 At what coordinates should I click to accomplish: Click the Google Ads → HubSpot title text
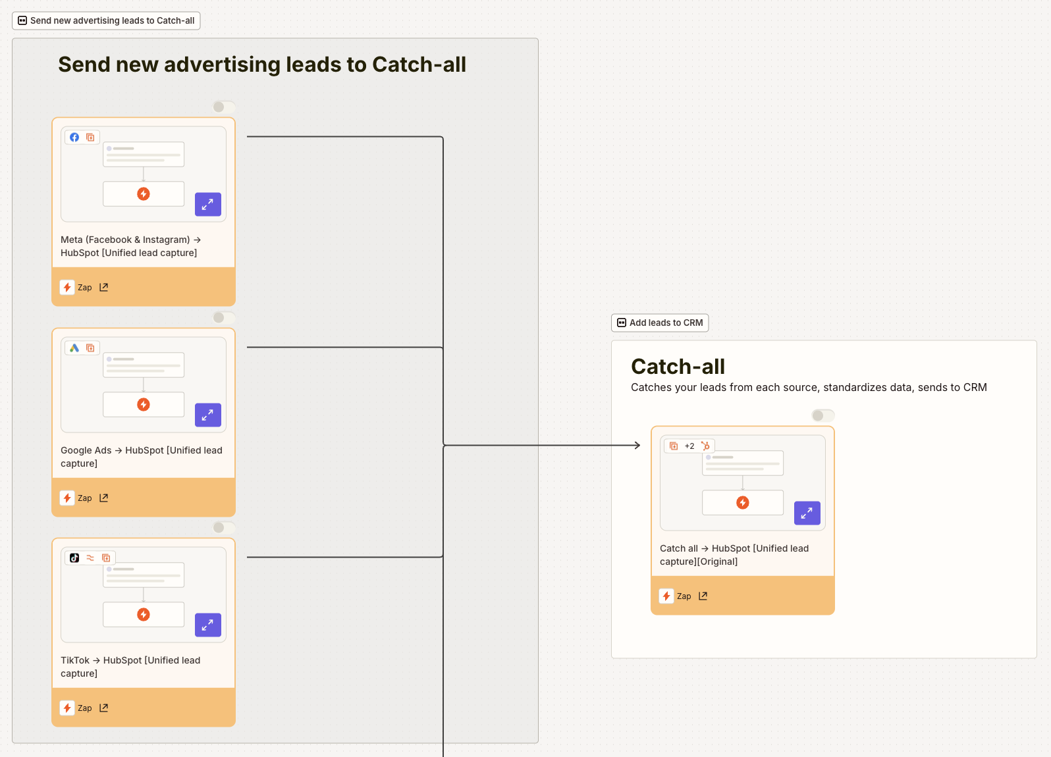coord(142,457)
